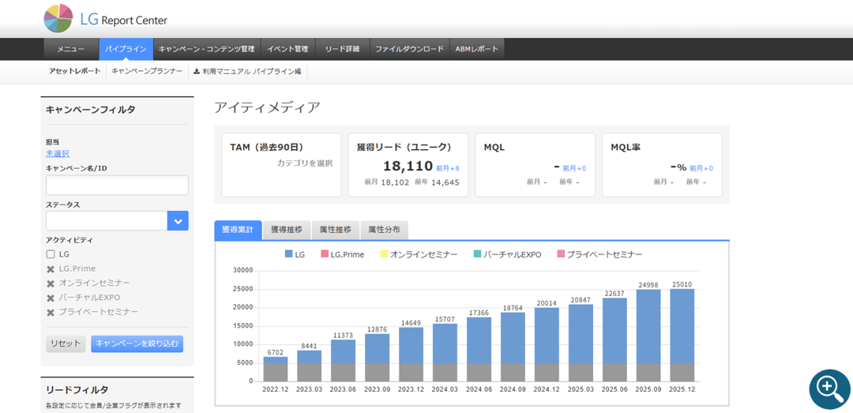Toggle バーチャルEXPO legend series visibility

tap(506, 254)
